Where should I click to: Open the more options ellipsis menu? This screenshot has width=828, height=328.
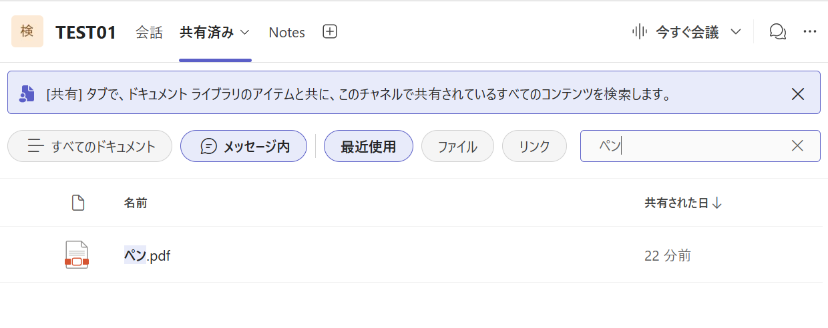(810, 31)
